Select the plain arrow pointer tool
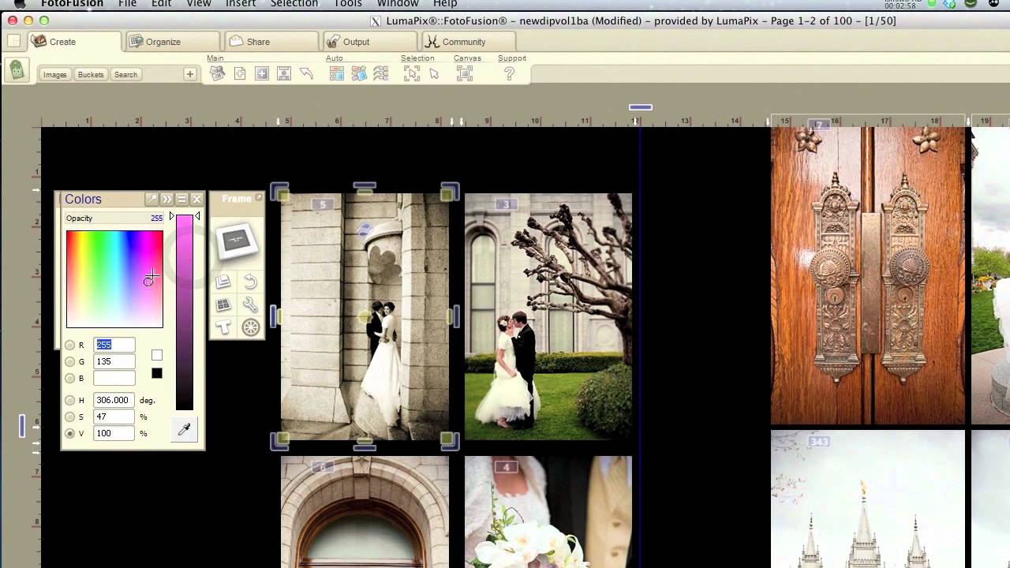The width and height of the screenshot is (1010, 568). point(434,73)
